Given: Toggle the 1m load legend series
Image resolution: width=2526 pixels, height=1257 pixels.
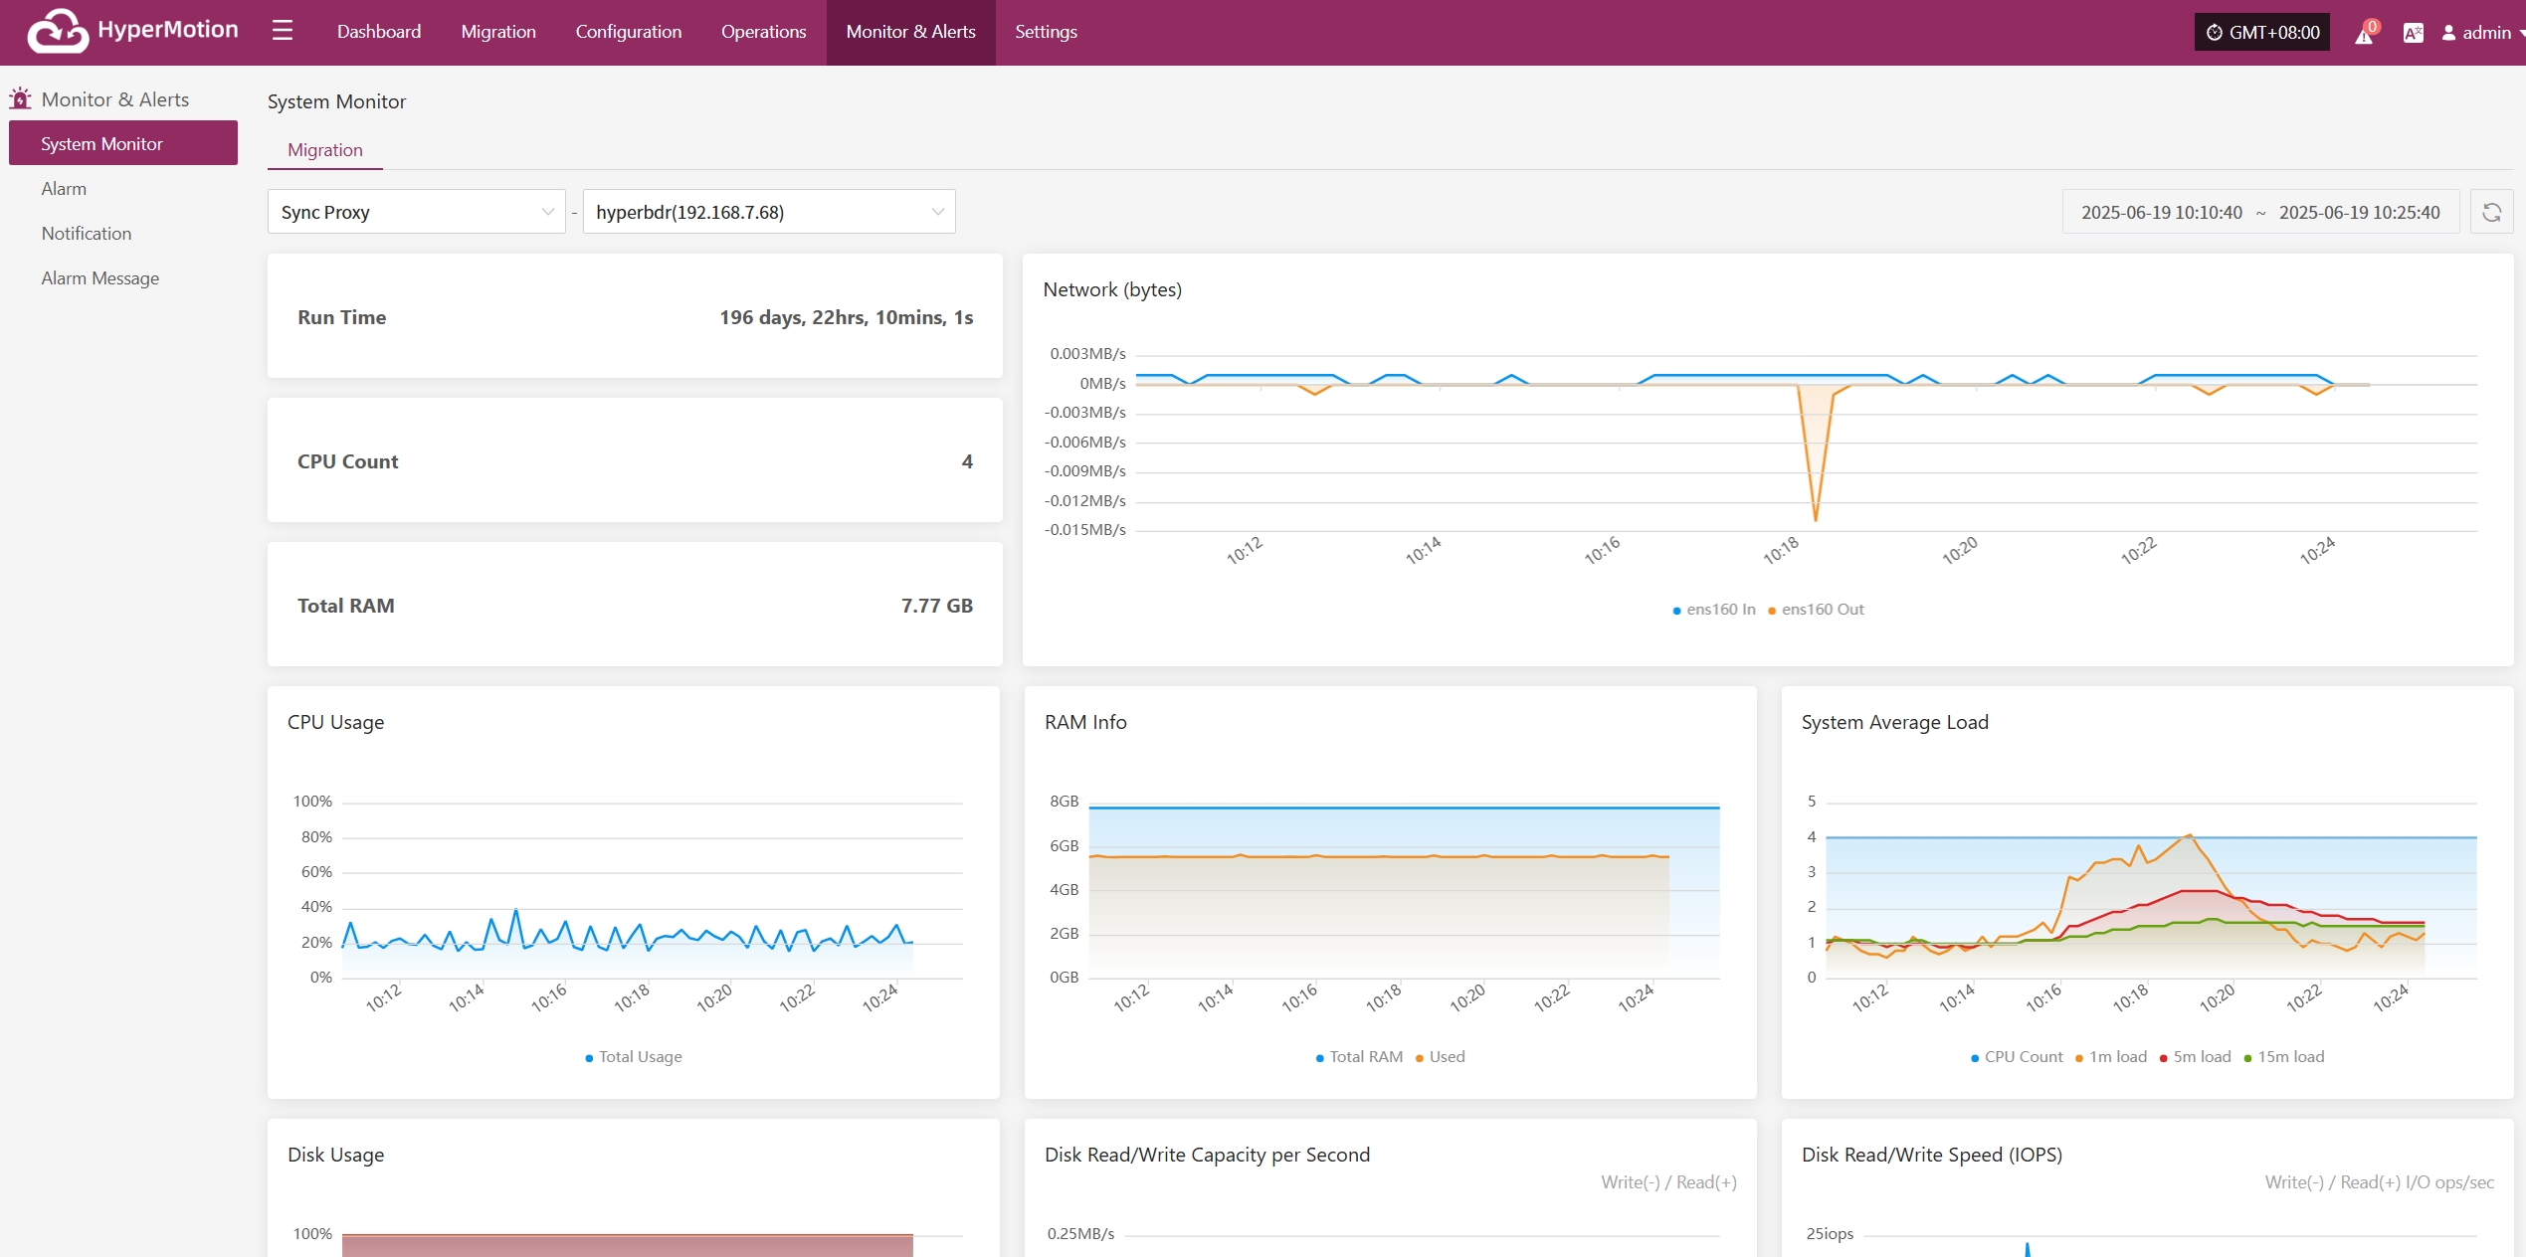Looking at the screenshot, I should (x=2110, y=1057).
